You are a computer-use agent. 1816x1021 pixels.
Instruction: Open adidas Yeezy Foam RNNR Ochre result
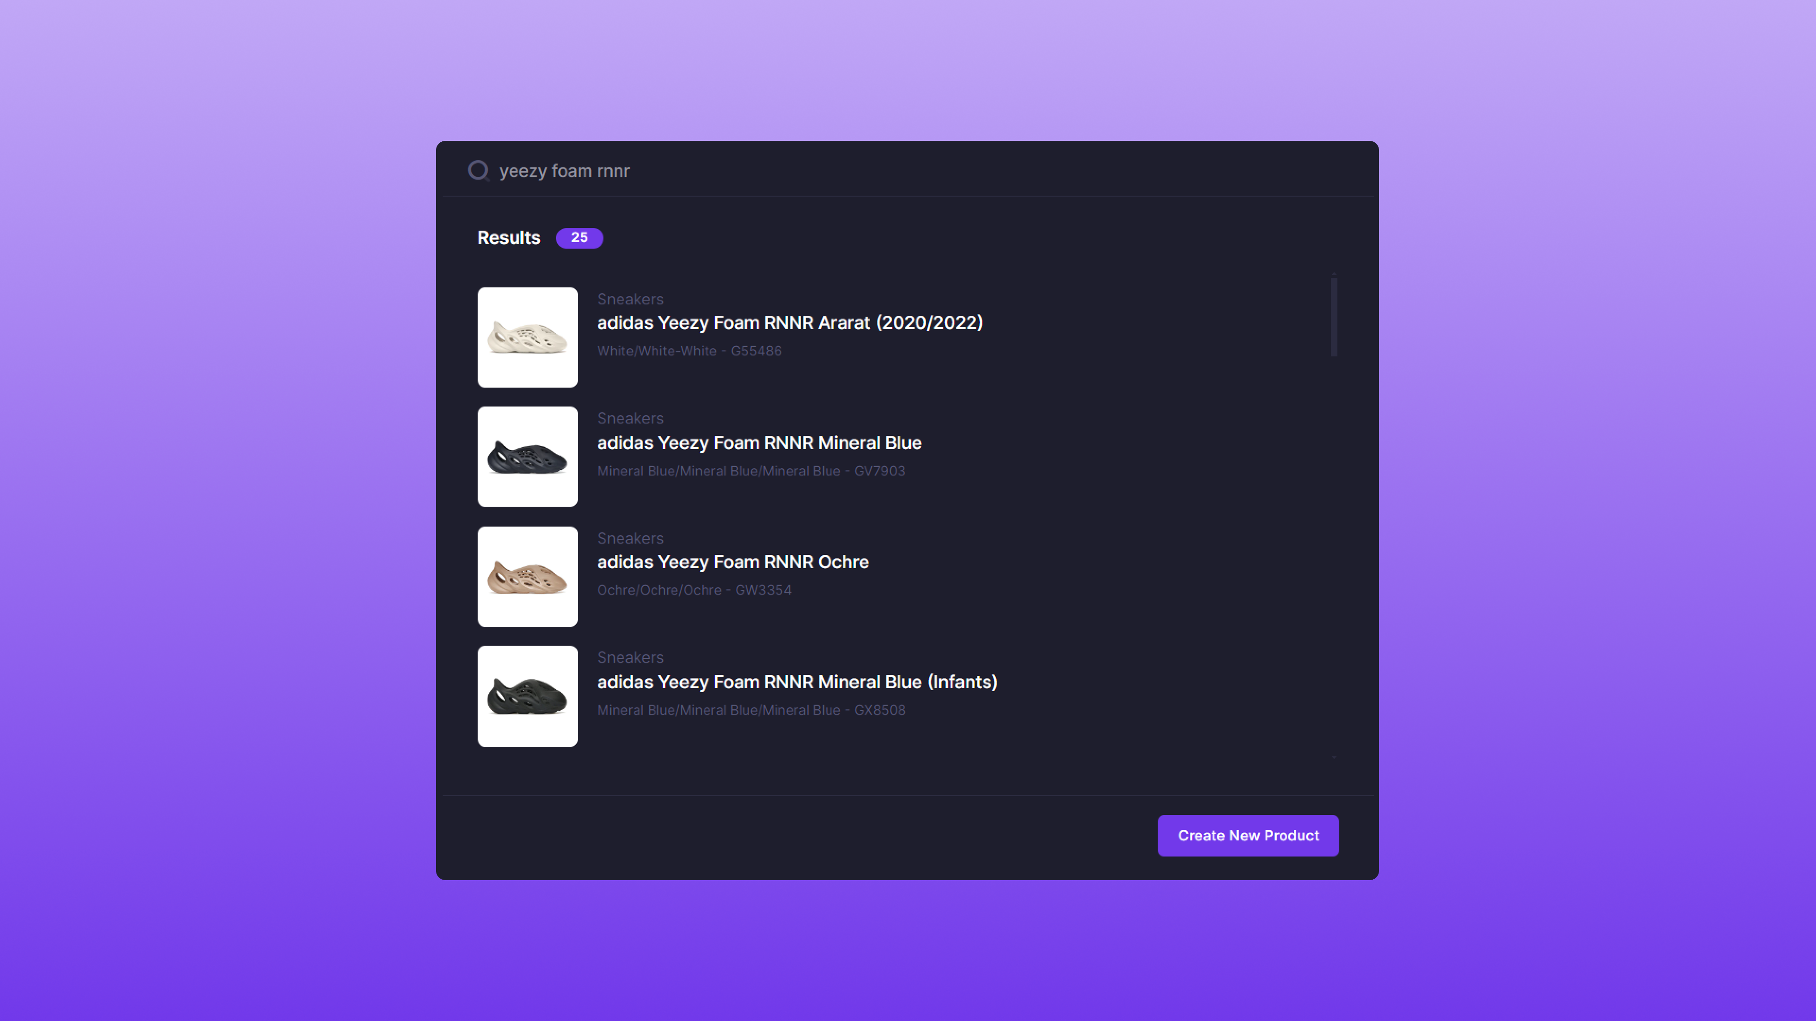coord(733,562)
